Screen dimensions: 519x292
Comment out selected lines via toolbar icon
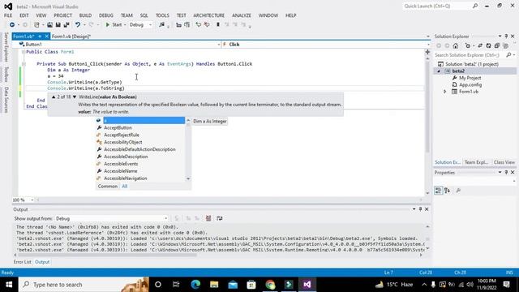click(198, 25)
